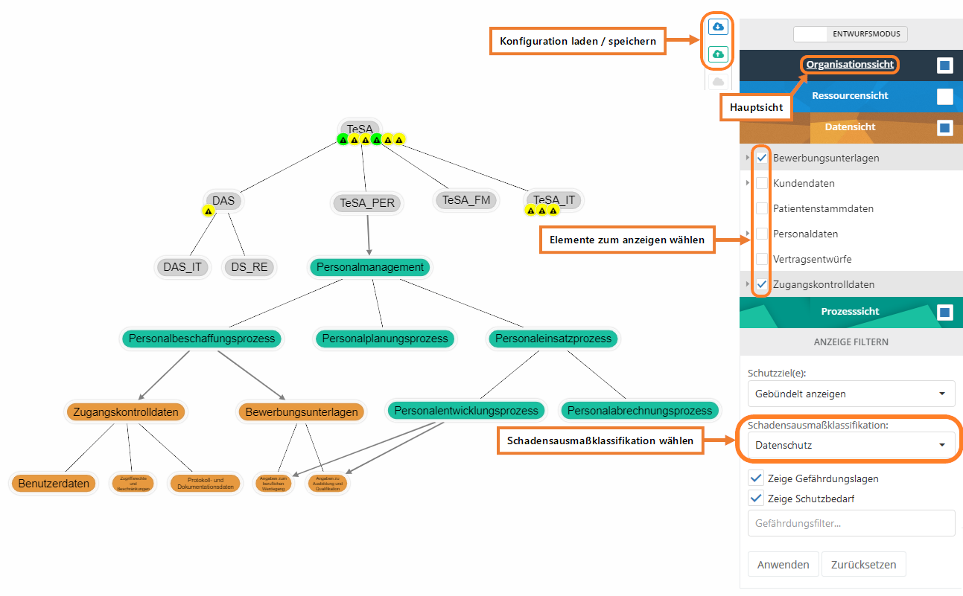Expand the Personaldaten tree item arrow

[747, 234]
